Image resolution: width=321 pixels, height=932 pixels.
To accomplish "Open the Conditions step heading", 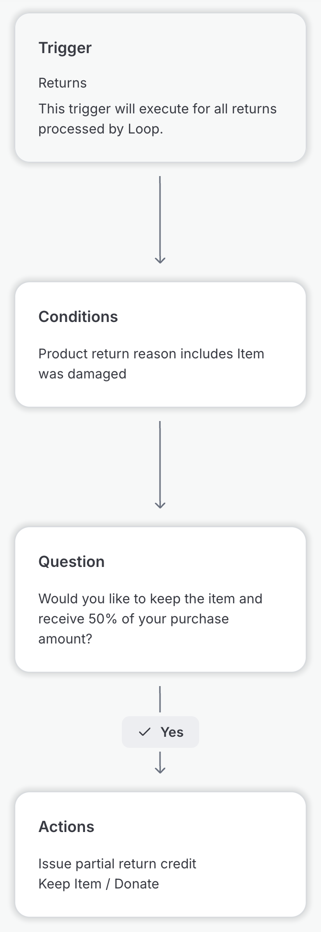I will 78,317.
